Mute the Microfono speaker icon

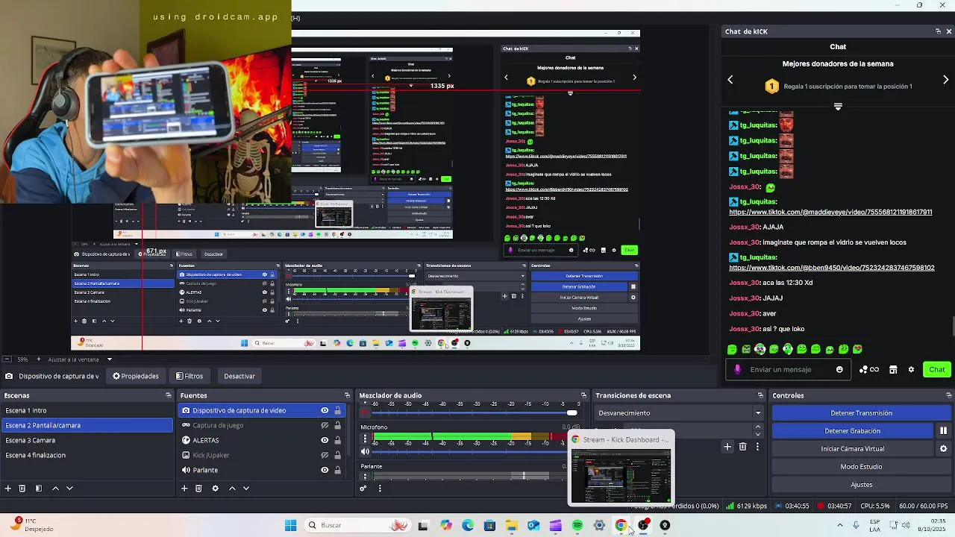[x=365, y=451]
